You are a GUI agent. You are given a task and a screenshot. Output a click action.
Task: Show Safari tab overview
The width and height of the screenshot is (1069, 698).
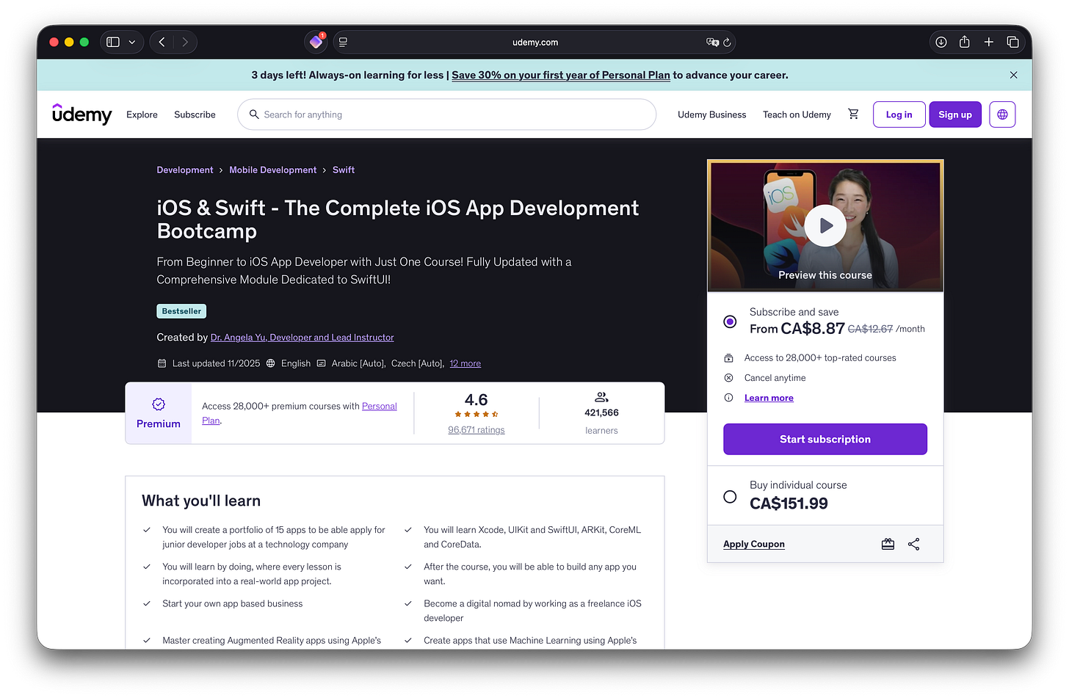(x=1012, y=42)
